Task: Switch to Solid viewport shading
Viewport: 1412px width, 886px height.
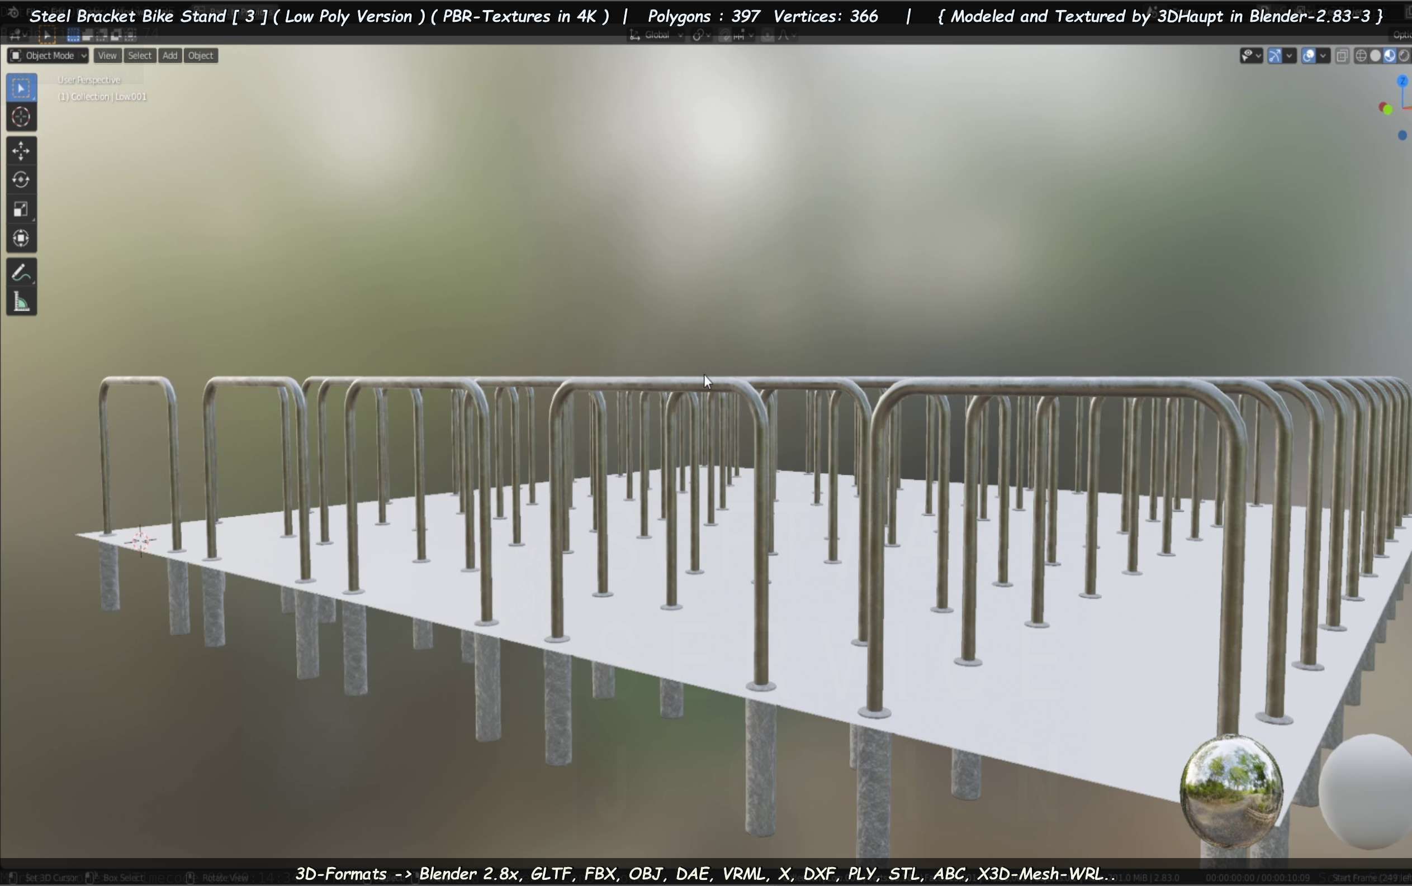Action: [1375, 56]
